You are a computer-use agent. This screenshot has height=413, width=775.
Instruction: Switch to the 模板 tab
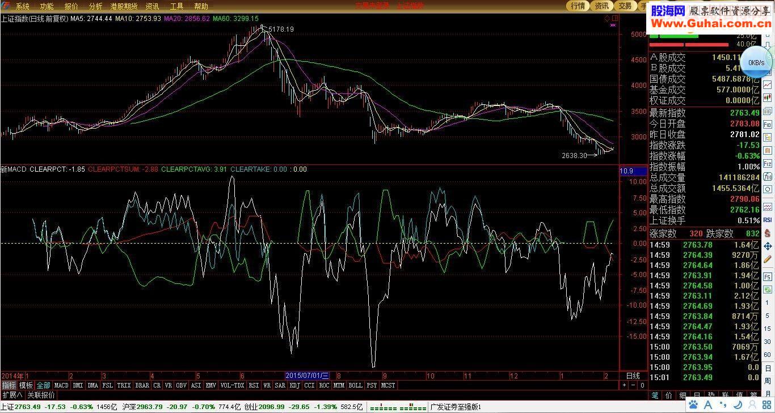(26, 385)
